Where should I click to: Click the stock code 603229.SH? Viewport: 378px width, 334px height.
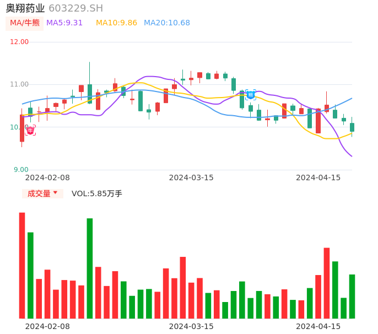(x=75, y=8)
